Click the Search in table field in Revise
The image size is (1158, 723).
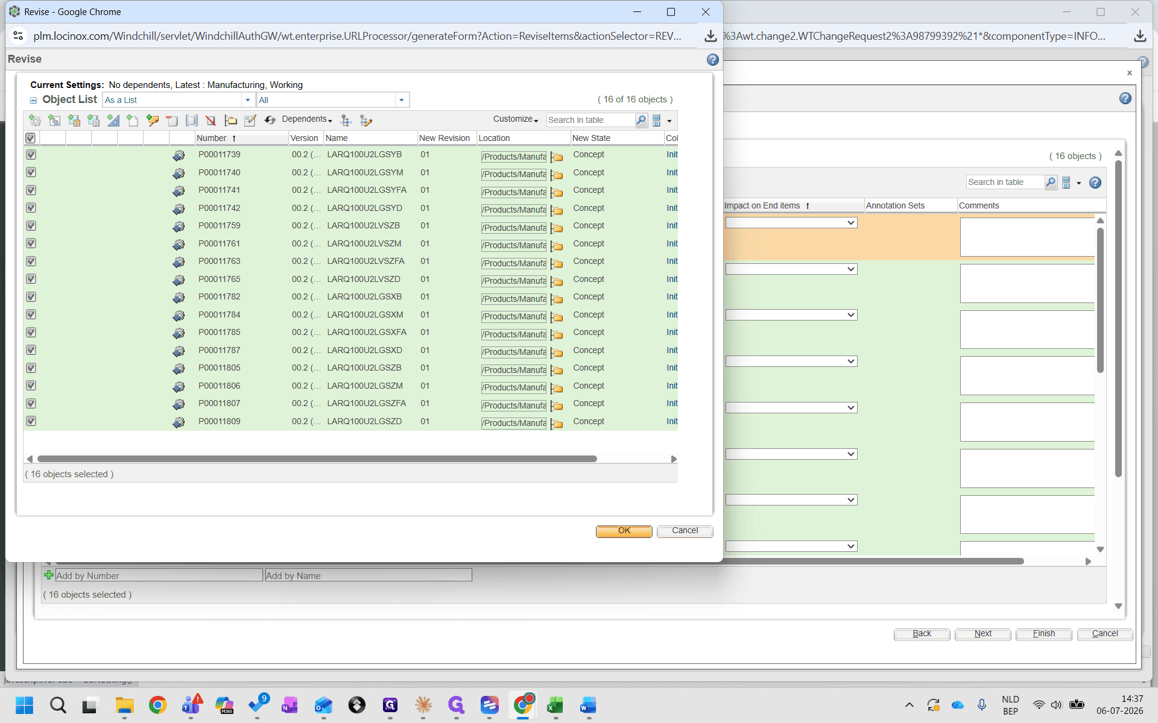click(590, 120)
